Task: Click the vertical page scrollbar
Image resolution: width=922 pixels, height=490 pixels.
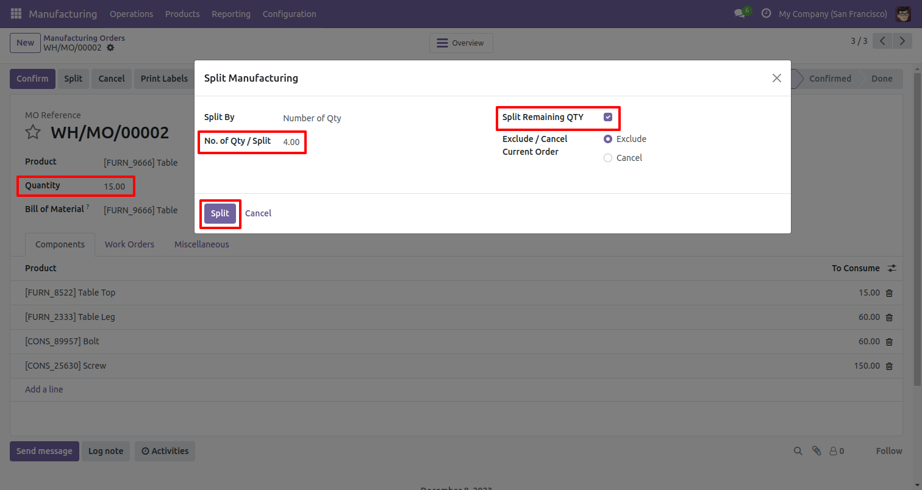Action: tap(918, 229)
